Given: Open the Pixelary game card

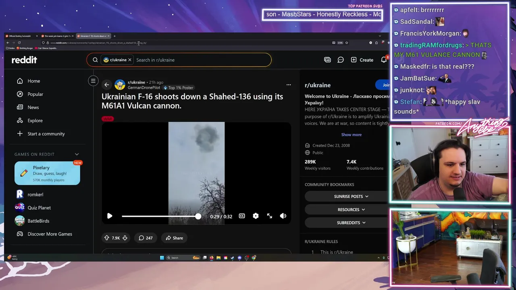Looking at the screenshot, I should (x=47, y=173).
